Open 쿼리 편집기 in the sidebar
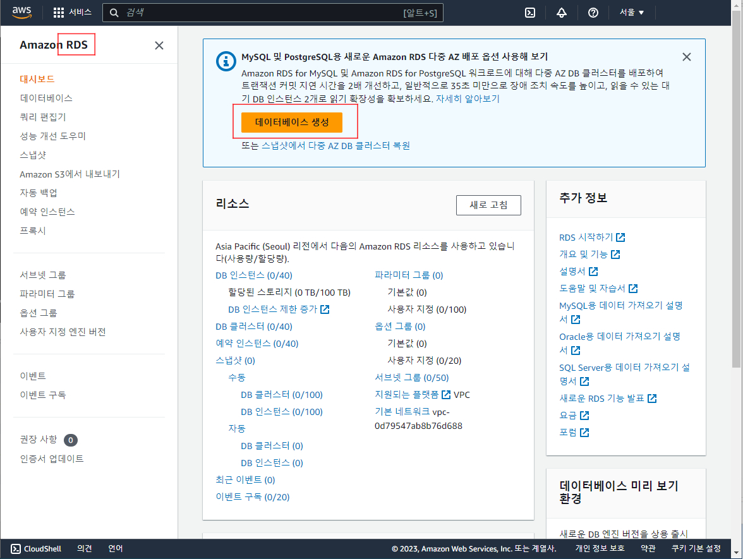The height and width of the screenshot is (559, 743). point(43,117)
